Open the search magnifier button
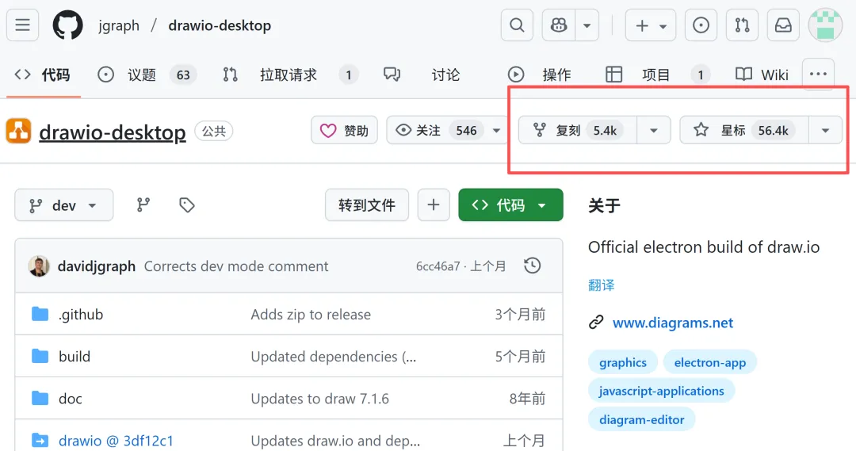 517,25
